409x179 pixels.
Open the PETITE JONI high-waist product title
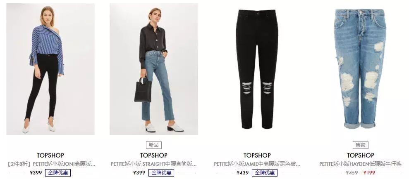point(51,164)
